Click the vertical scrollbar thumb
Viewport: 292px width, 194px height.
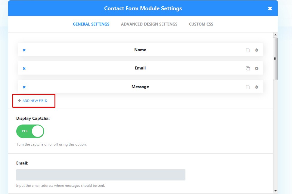275,59
